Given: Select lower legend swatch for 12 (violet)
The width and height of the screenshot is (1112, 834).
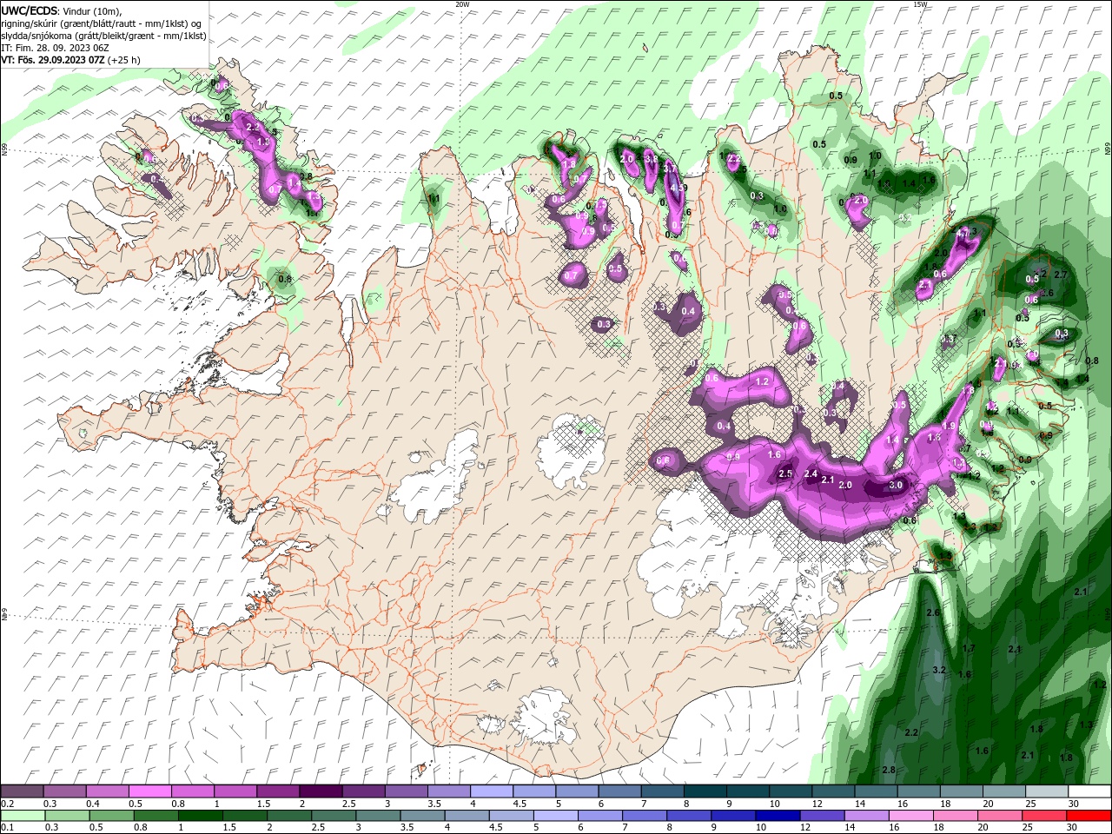Looking at the screenshot, I should point(822,816).
